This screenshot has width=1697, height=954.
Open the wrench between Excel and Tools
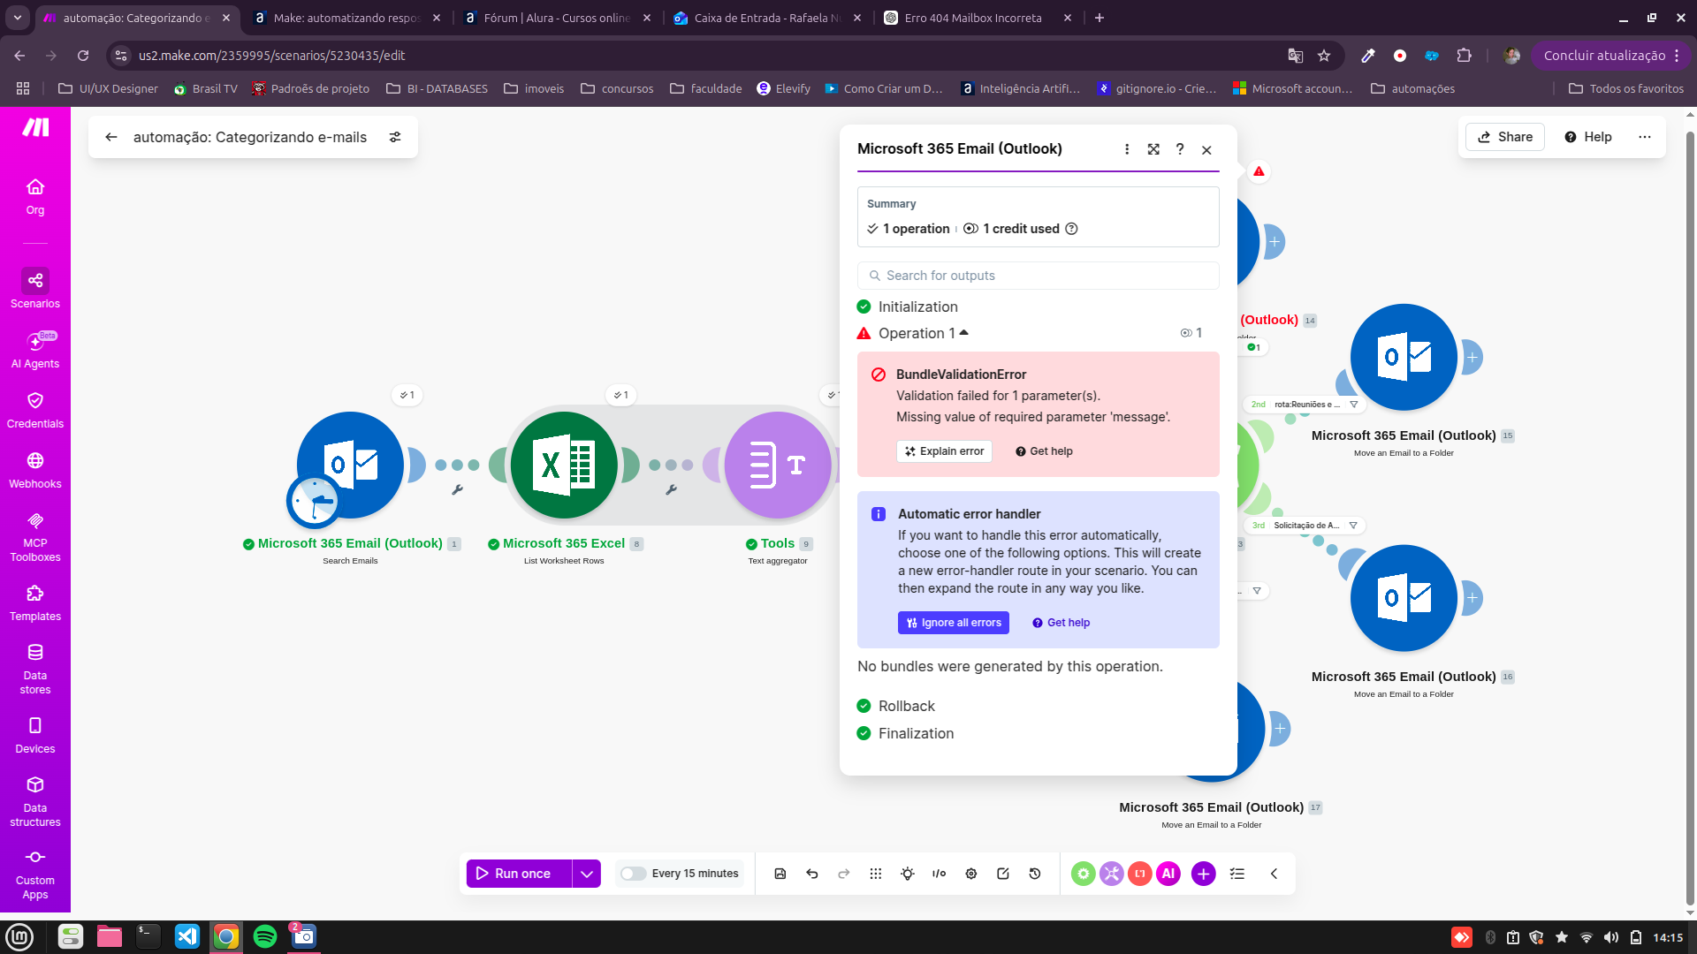click(672, 490)
